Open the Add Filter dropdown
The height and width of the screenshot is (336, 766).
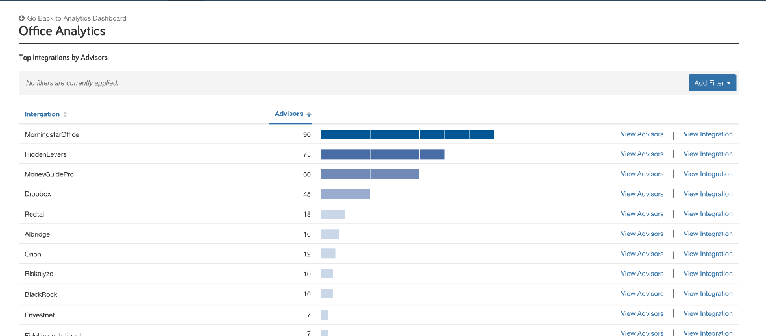click(x=712, y=83)
